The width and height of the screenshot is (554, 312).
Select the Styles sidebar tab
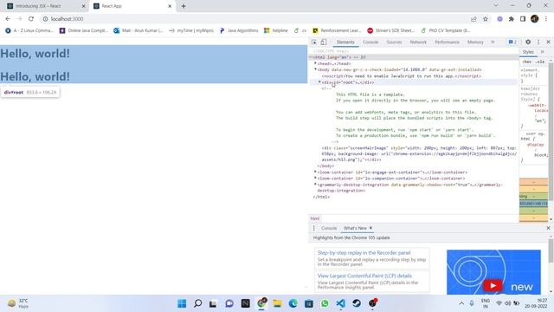pyautogui.click(x=528, y=52)
